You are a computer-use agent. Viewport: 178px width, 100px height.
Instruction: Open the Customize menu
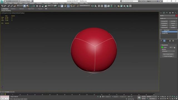(x=69, y=3)
